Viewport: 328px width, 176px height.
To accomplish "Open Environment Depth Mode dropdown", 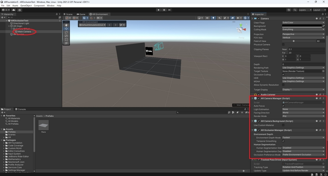I will (x=303, y=138).
